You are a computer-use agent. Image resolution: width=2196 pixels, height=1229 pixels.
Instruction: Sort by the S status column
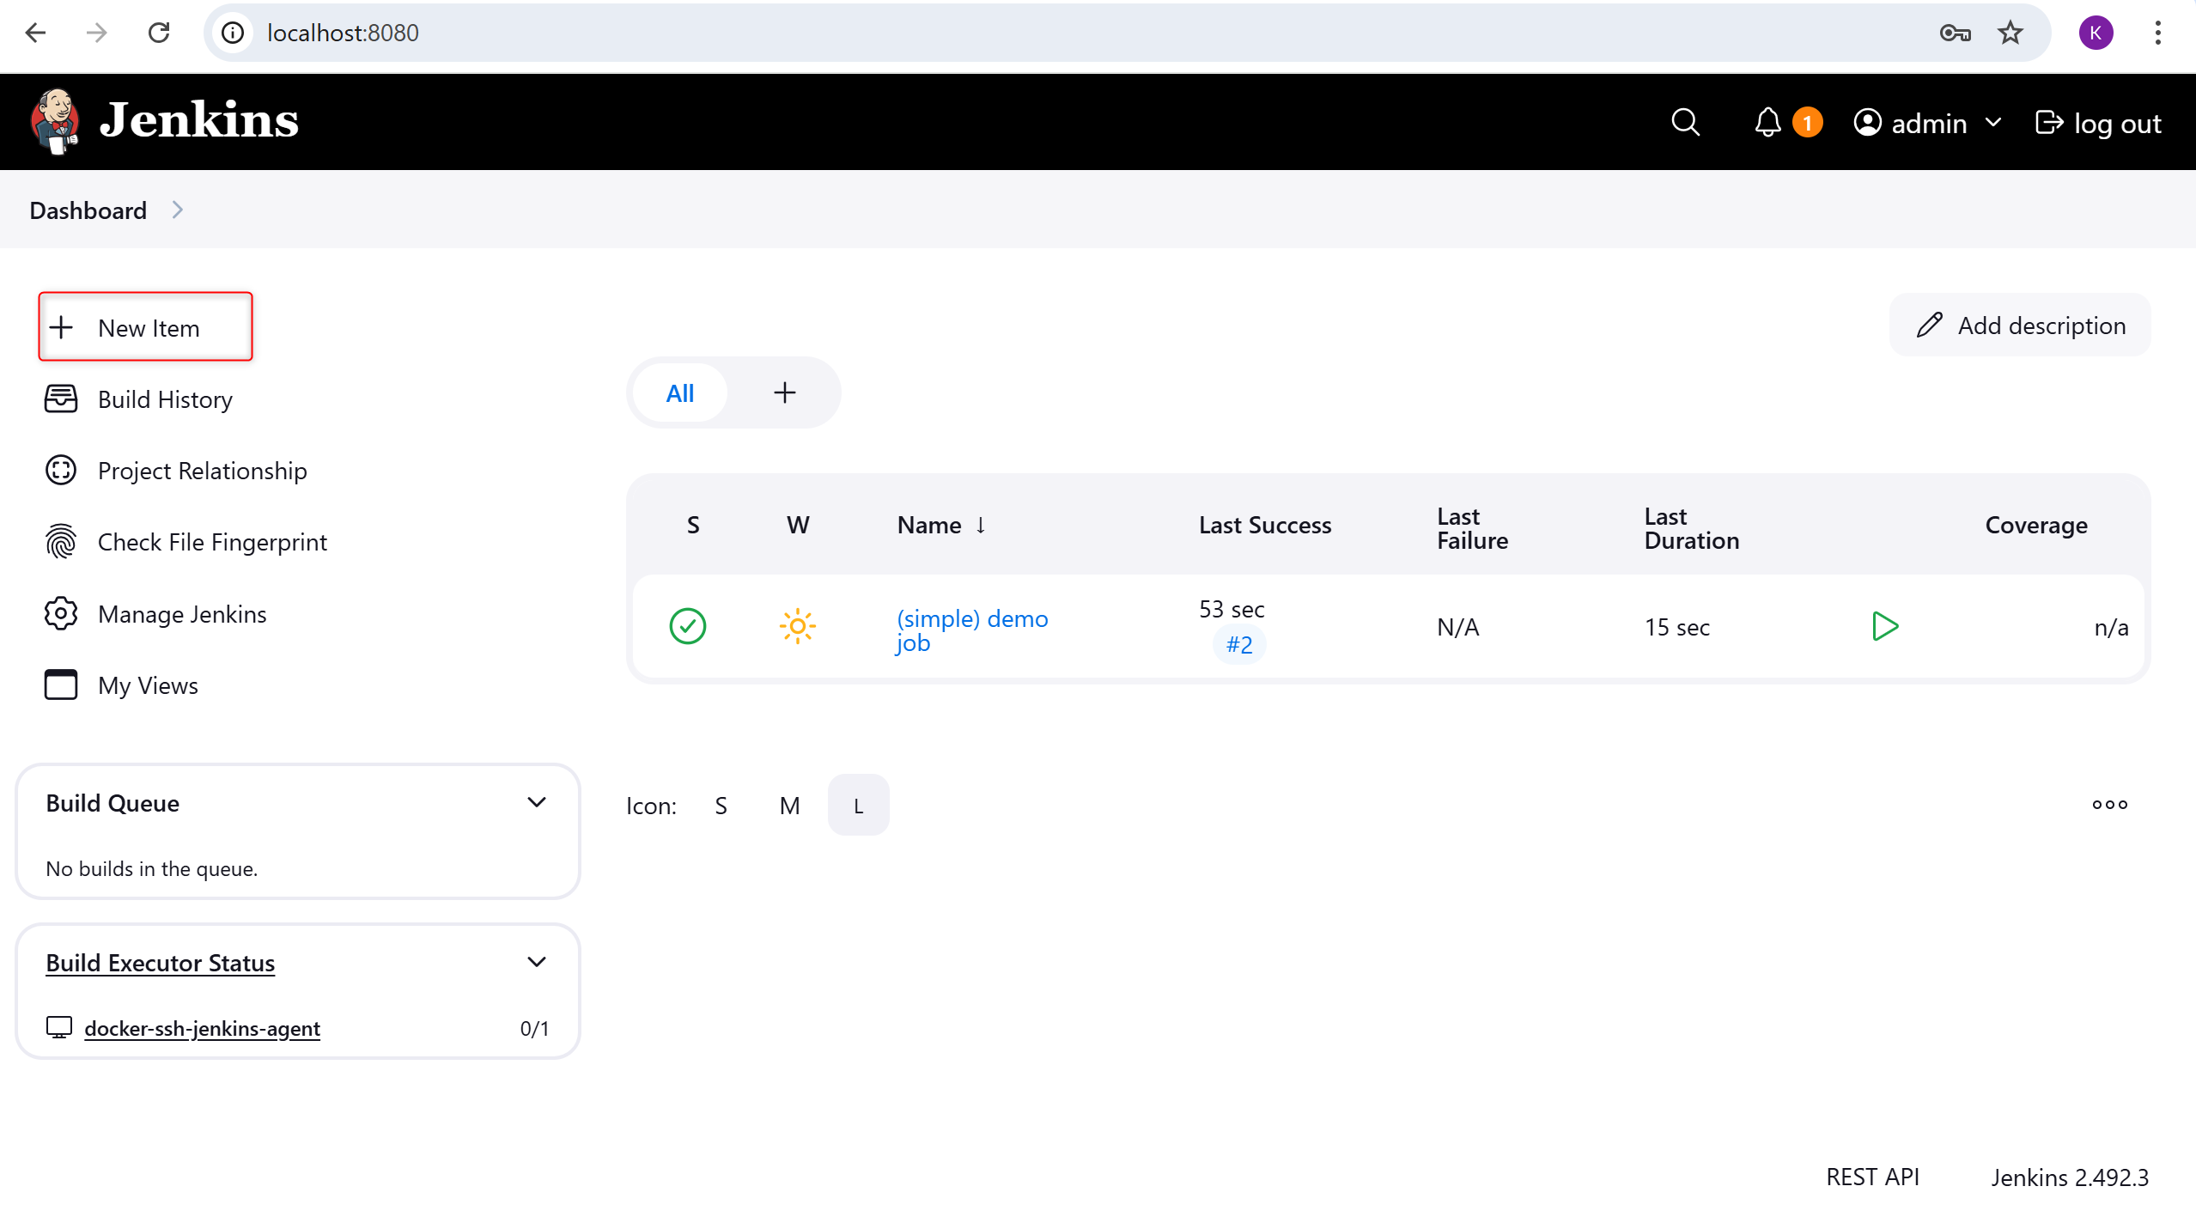click(x=693, y=525)
